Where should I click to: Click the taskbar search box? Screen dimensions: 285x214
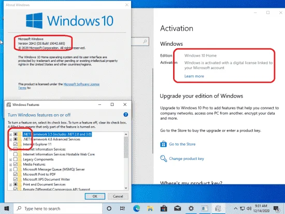pyautogui.click(x=58, y=208)
